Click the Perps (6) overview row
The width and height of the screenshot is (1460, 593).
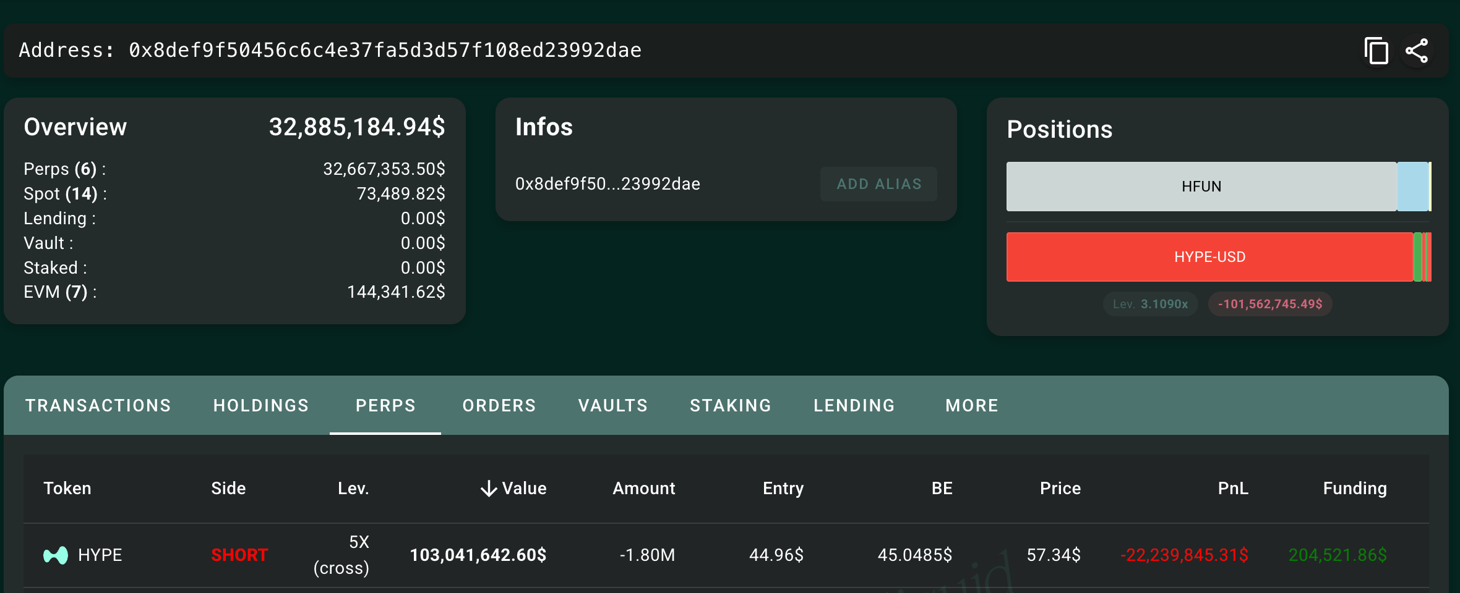(234, 169)
